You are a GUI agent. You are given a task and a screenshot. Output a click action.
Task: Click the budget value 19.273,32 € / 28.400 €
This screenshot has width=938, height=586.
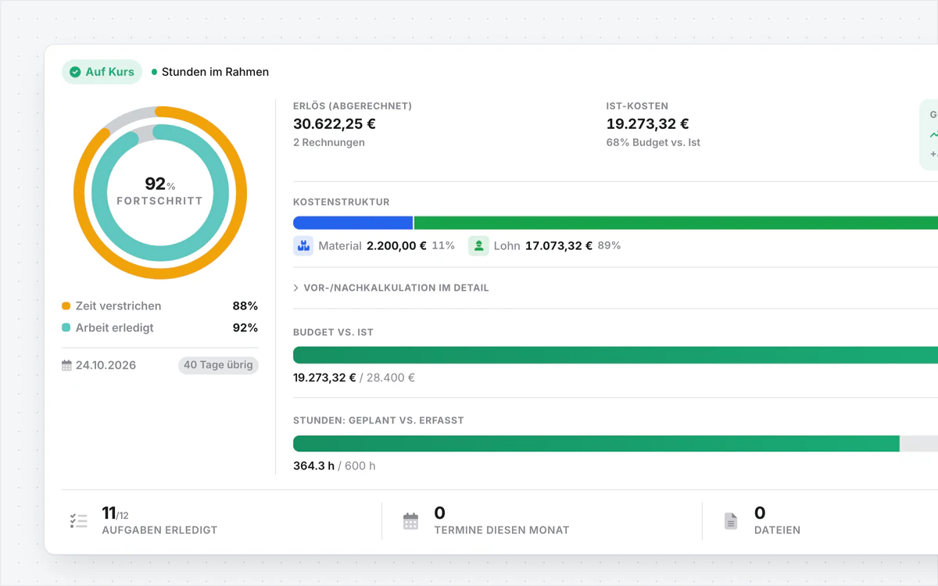[x=354, y=378]
